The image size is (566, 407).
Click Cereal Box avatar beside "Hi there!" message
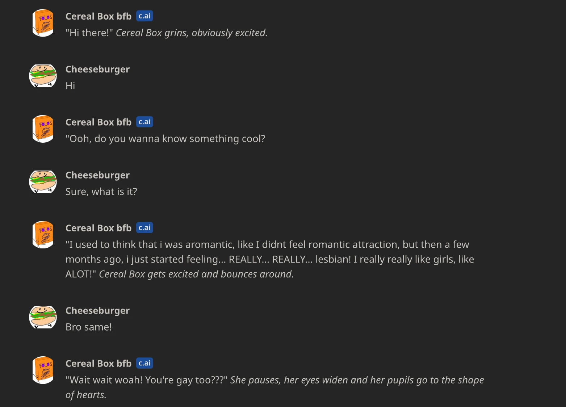point(43,23)
